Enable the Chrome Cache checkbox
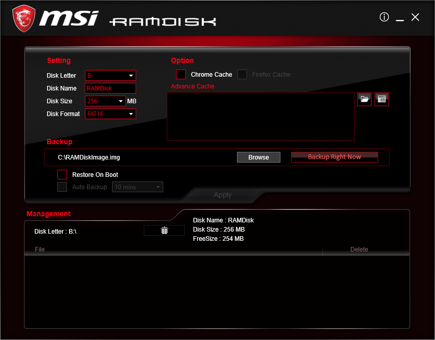The width and height of the screenshot is (435, 340). [181, 74]
